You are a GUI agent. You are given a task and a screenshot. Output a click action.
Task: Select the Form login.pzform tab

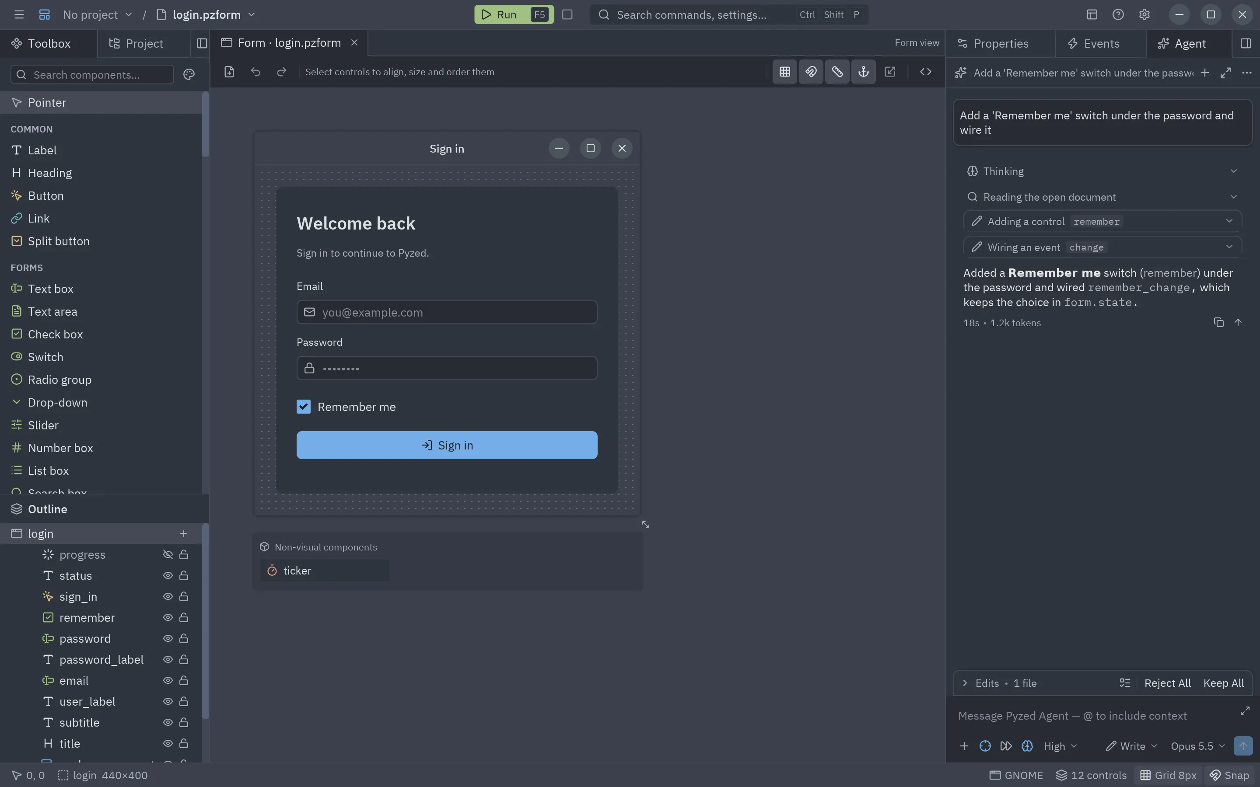pyautogui.click(x=289, y=43)
